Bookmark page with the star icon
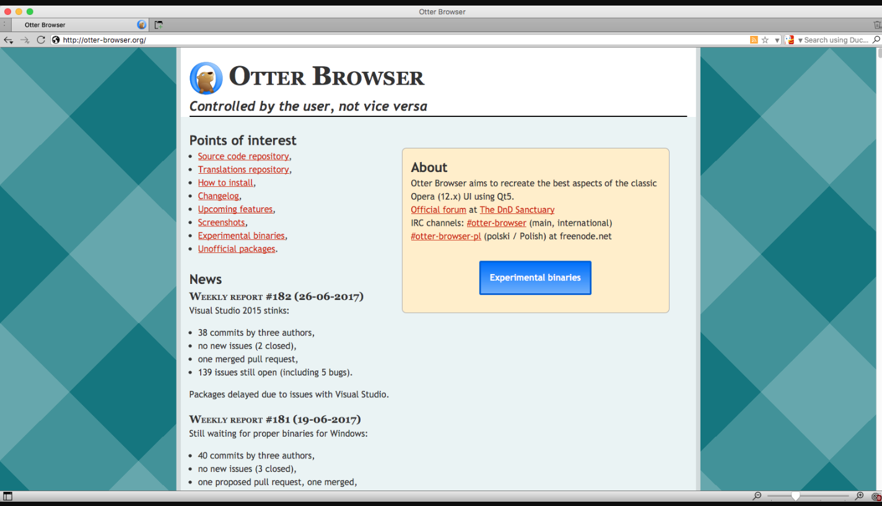The height and width of the screenshot is (506, 882). click(765, 40)
